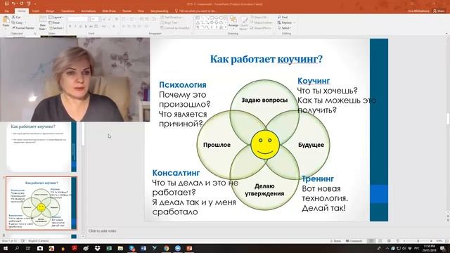Click Convert to SmartArt
This screenshot has height=253, width=450.
tap(176, 28)
